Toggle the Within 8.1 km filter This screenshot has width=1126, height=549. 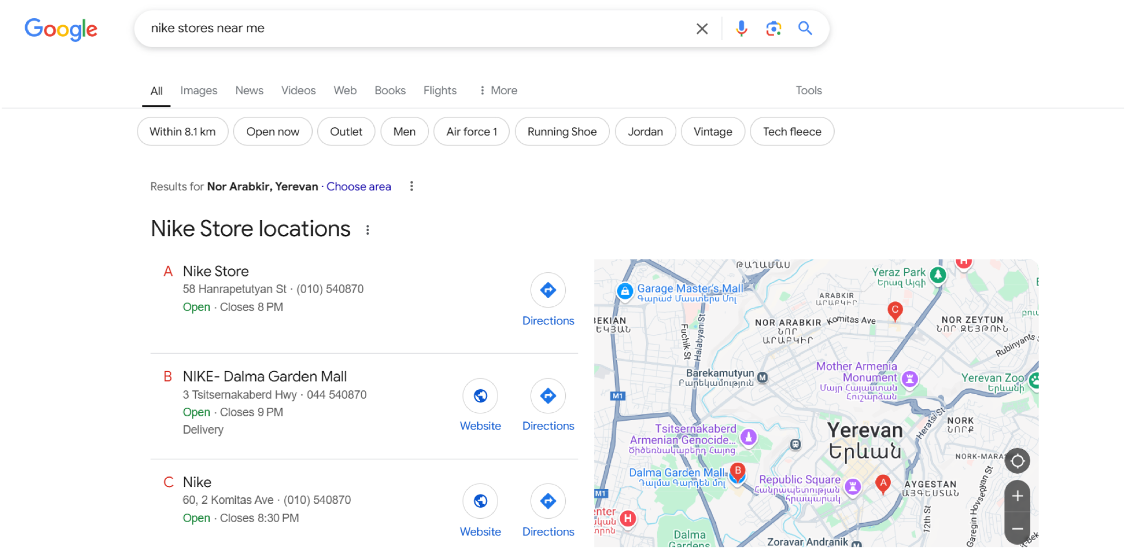[x=182, y=131]
